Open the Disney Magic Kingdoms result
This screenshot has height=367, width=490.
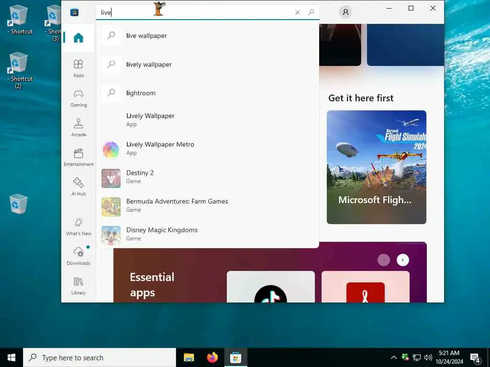tap(208, 234)
